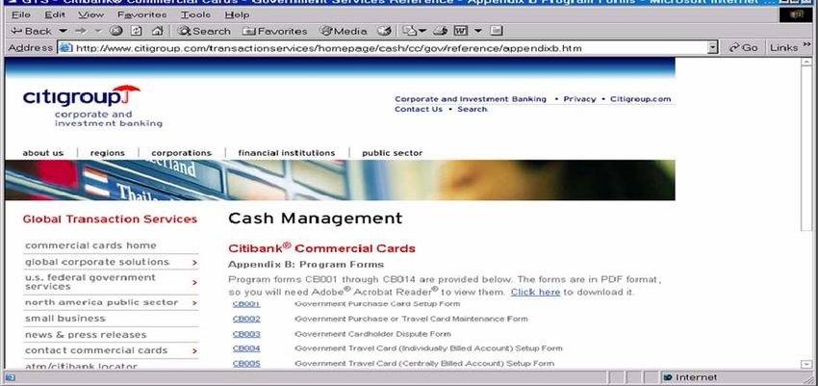
Task: Click the page icon in address bar
Action: point(65,48)
